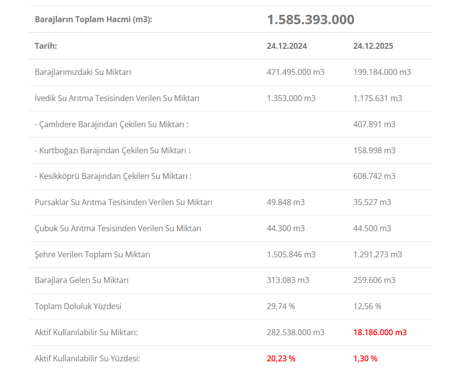This screenshot has height=387, width=469.
Task: Click the red 18.186.000 m3 value
Action: (x=380, y=332)
